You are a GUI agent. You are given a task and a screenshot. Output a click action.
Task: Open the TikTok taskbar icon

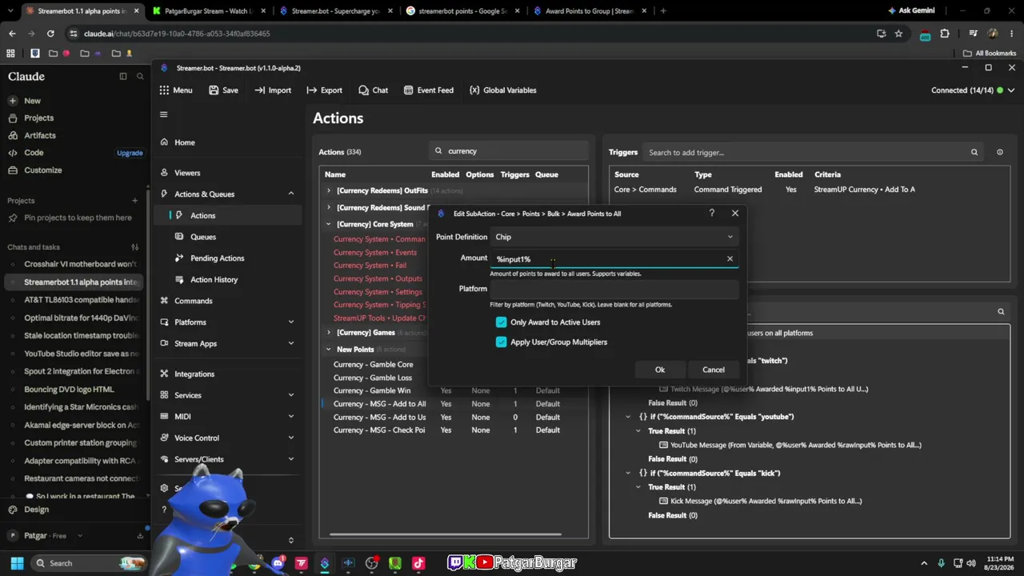pyautogui.click(x=418, y=563)
